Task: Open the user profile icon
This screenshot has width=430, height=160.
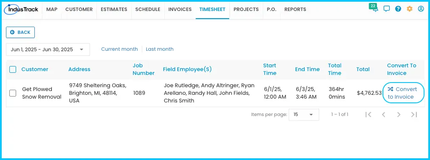Action: [421, 9]
